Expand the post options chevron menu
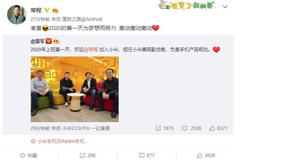The width and height of the screenshot is (296, 167). point(225,7)
